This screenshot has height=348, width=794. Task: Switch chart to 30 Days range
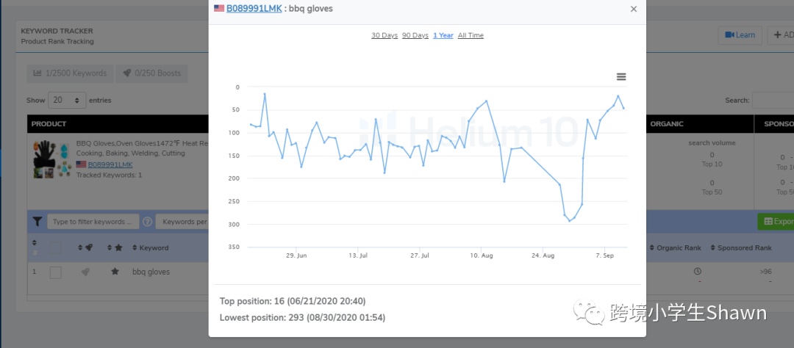click(385, 35)
